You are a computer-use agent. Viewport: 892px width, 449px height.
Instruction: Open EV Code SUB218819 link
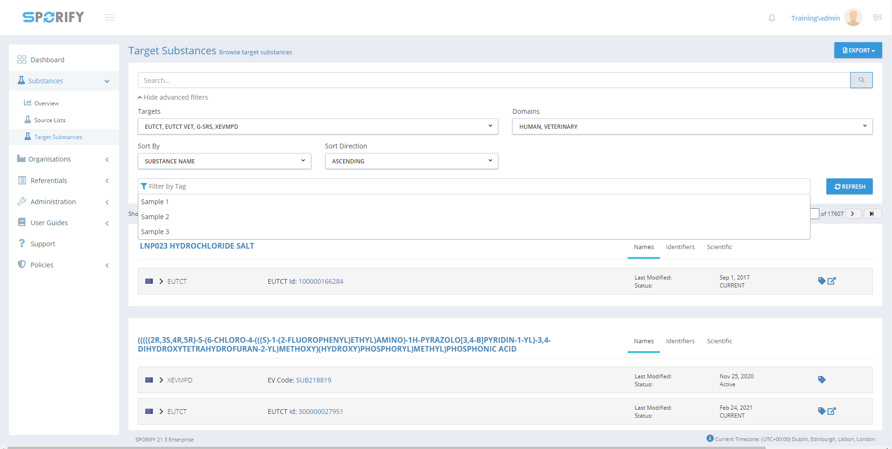click(314, 380)
